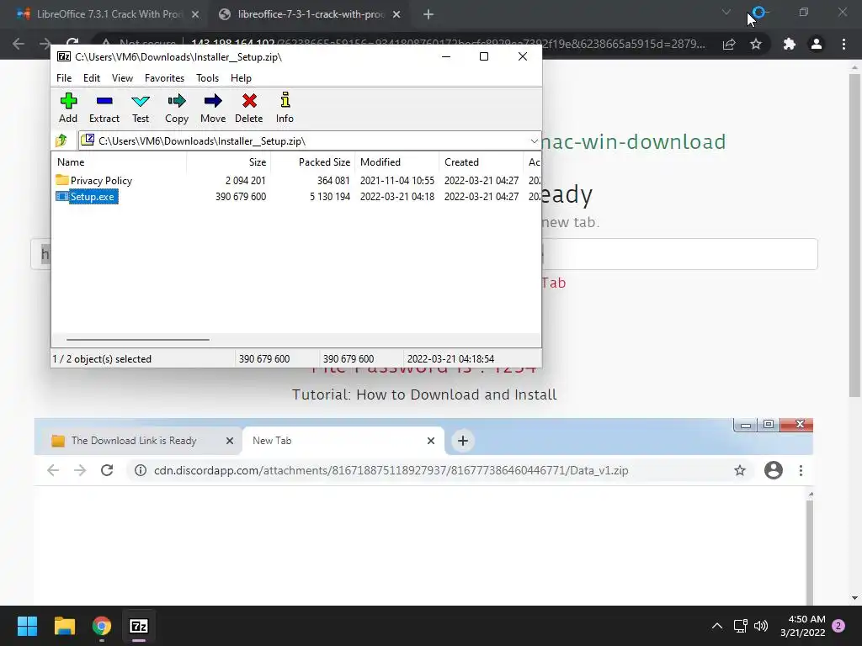The width and height of the screenshot is (862, 646).
Task: Open network status tray icon
Action: tap(741, 626)
